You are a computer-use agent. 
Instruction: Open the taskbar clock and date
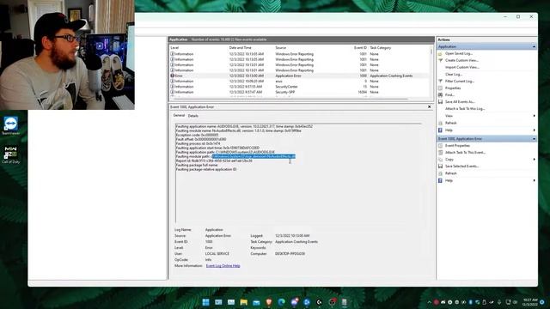(x=529, y=302)
